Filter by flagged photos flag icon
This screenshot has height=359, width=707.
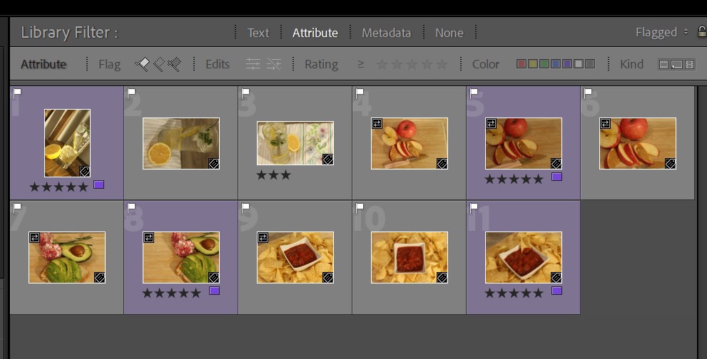coord(143,64)
